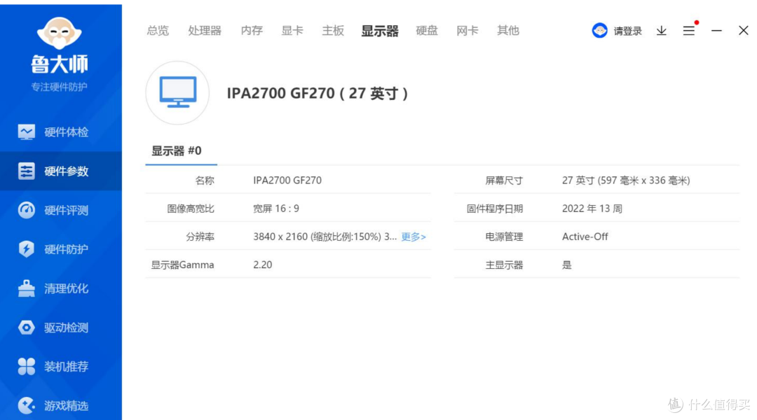
Task: Close the 鲁大师 window
Action: click(744, 30)
